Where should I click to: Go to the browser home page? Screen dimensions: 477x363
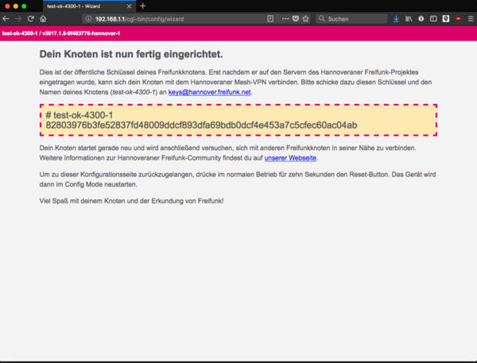(43, 18)
